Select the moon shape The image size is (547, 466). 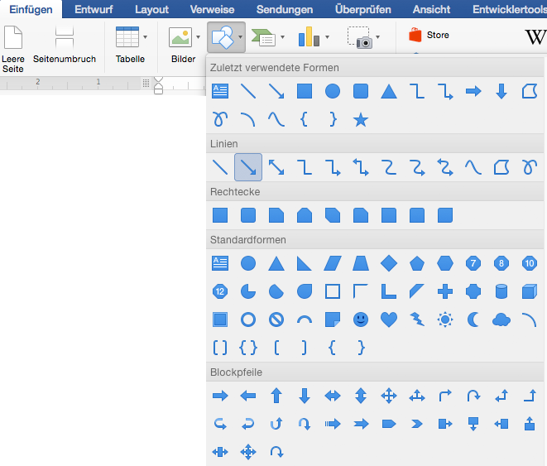click(473, 319)
